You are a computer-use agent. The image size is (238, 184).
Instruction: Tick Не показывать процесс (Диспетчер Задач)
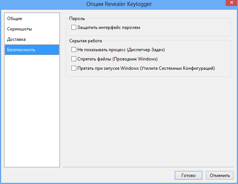pyautogui.click(x=74, y=50)
